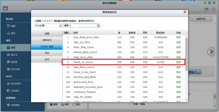Open the storage pool icon in sidebar

8,55
